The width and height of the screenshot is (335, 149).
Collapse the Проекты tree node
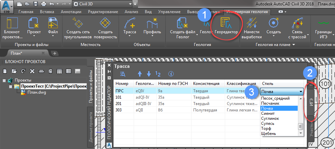[x=4, y=81]
